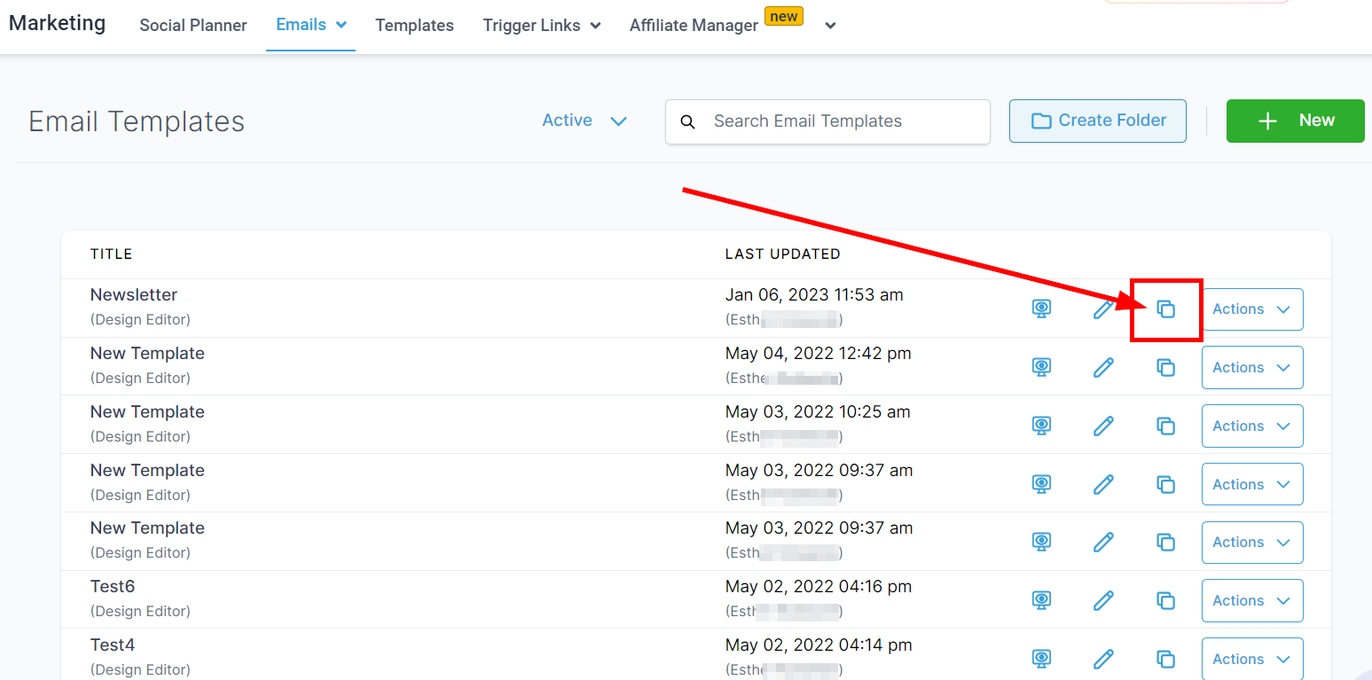Expand Actions menu for Test6 row
This screenshot has height=680, width=1372.
pyautogui.click(x=1251, y=601)
